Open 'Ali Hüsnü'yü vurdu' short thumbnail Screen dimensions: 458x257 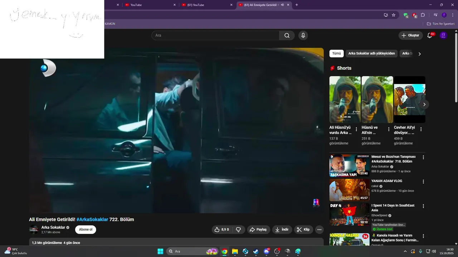pyautogui.click(x=345, y=100)
